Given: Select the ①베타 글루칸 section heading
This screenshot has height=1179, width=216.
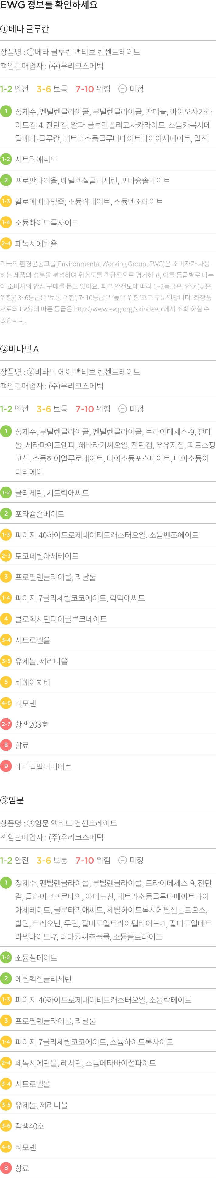Looking at the screenshot, I should pyautogui.click(x=25, y=29).
